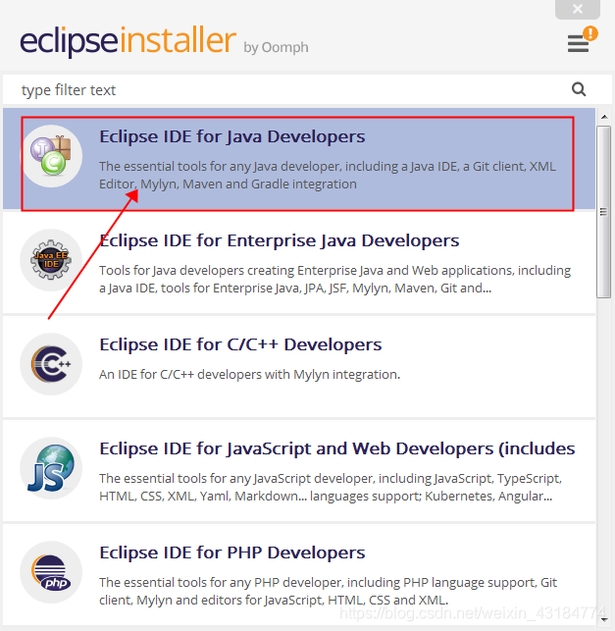Viewport: 615px width, 631px height.
Task: Click the search magnifier icon
Action: pyautogui.click(x=579, y=89)
